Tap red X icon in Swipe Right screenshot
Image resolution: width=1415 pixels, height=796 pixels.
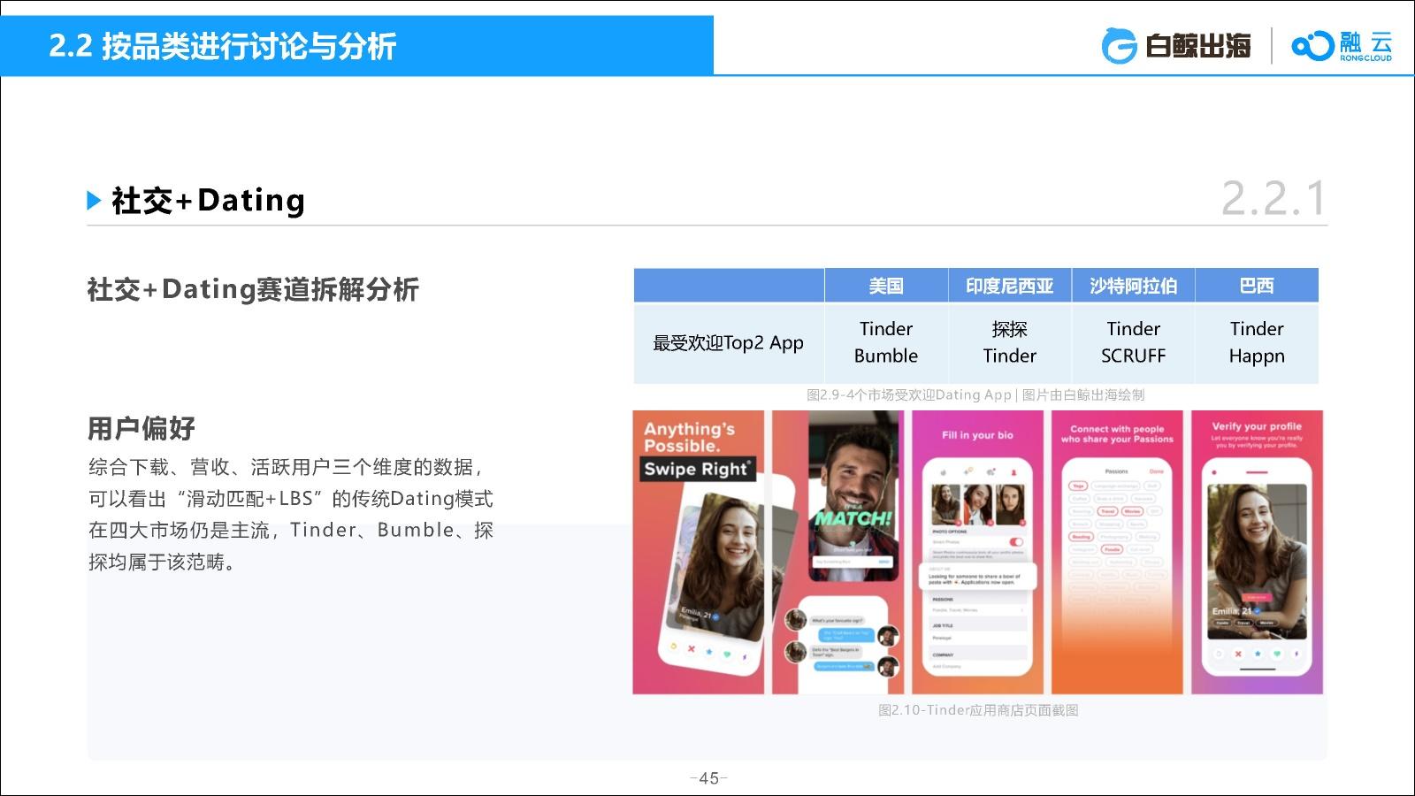click(x=692, y=650)
